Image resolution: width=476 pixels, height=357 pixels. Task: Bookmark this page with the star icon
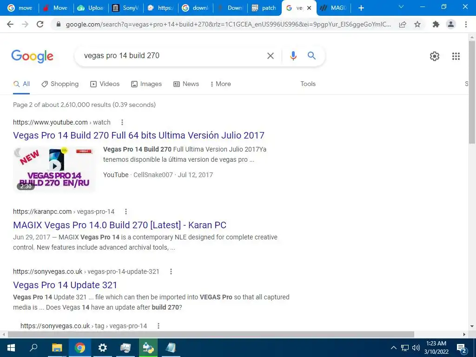tap(417, 24)
